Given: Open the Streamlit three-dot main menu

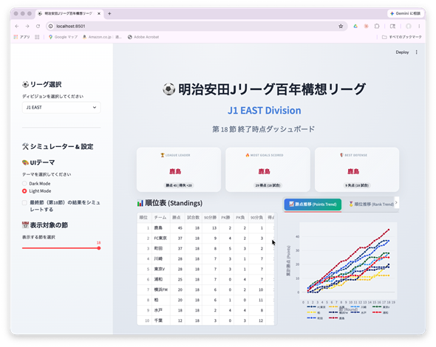Looking at the screenshot, I should click(x=417, y=52).
